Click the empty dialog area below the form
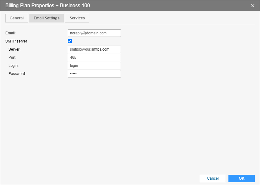Viewport: 260px width, 185px height. point(130,126)
